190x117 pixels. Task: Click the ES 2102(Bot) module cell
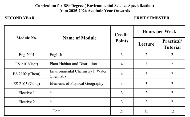tap(27, 64)
